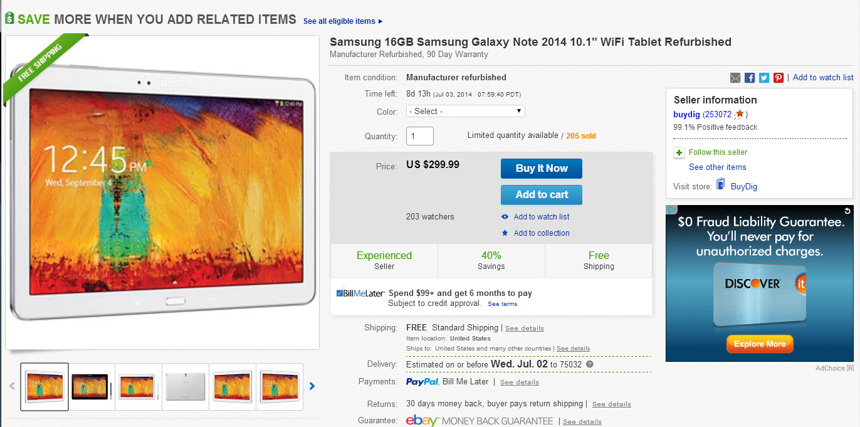Expand See all eligible items arrow
This screenshot has height=427, width=860.
pos(380,21)
